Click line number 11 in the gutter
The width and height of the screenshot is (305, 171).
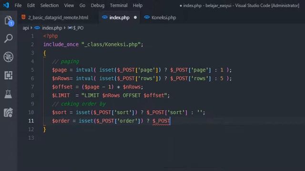click(x=31, y=121)
